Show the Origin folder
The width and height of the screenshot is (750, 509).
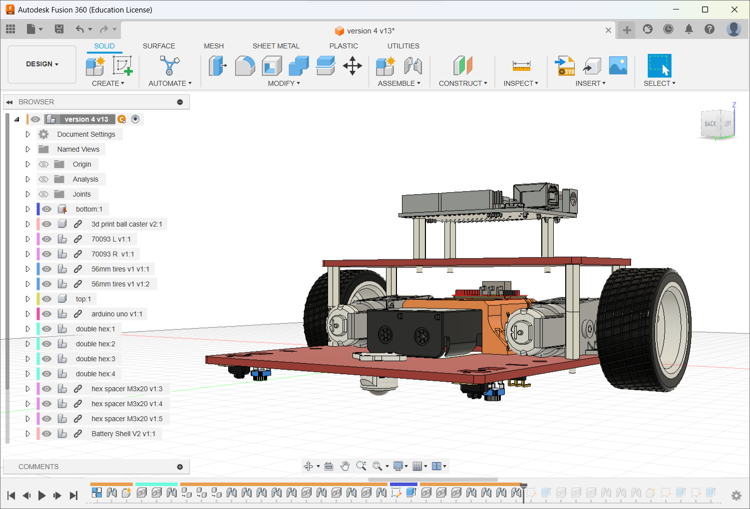pos(44,164)
